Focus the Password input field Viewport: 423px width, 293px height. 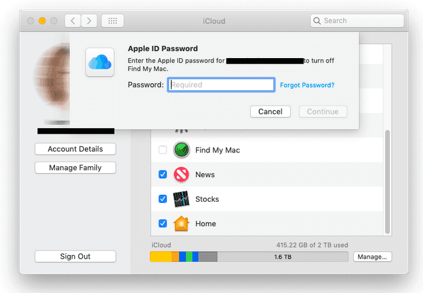pyautogui.click(x=221, y=85)
